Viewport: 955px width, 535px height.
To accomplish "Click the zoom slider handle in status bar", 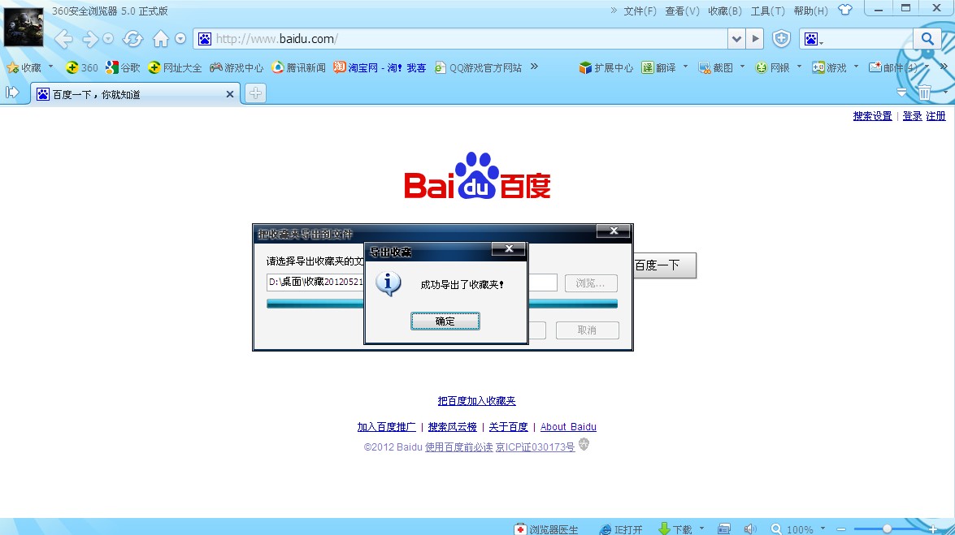I will coord(887,529).
